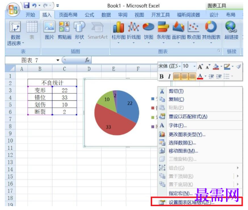The width and height of the screenshot is (248, 210).
Task: Expand the chart group dialog launcher
Action: (219, 51)
